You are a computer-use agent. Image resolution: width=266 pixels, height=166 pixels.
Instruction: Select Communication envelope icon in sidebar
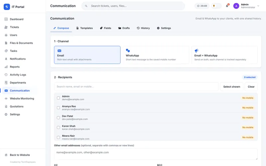pos(6,91)
